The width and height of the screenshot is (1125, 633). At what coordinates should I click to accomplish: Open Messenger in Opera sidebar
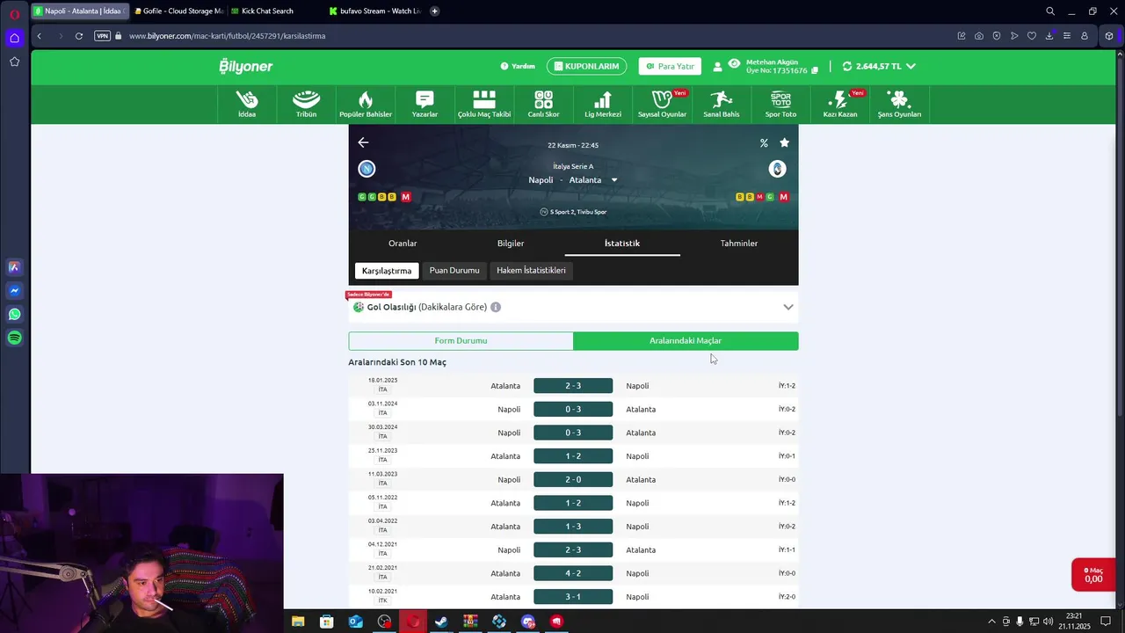click(15, 290)
